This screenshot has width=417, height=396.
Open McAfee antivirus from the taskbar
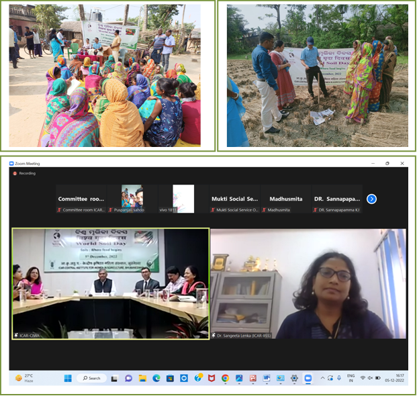click(212, 378)
